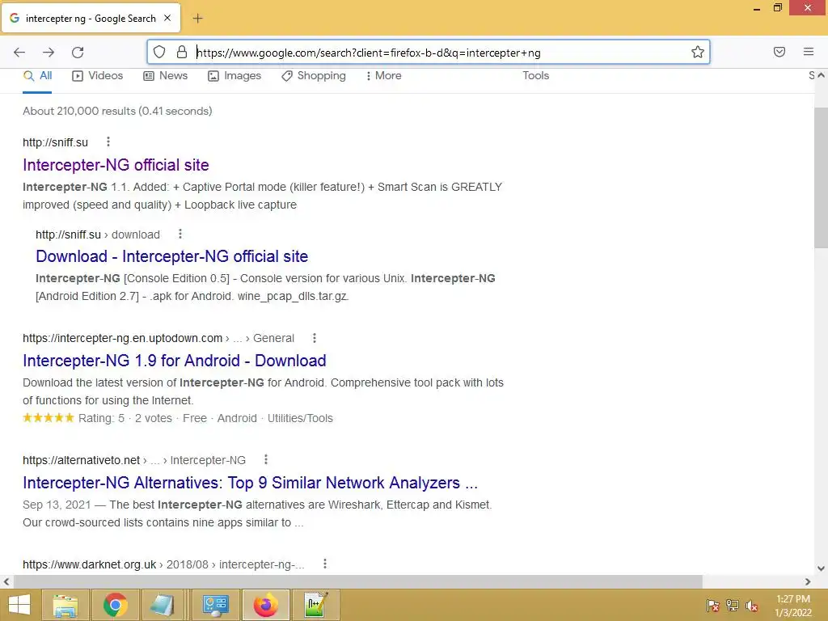Click the taskbar clock showing 1:27 PM
This screenshot has height=621, width=828.
click(793, 606)
